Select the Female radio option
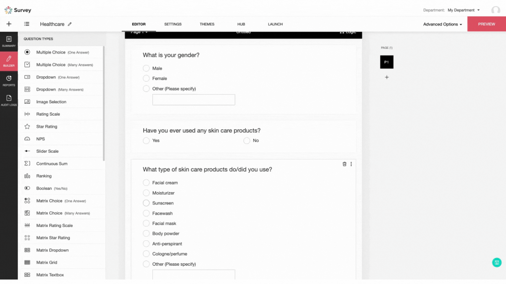 [x=146, y=78]
